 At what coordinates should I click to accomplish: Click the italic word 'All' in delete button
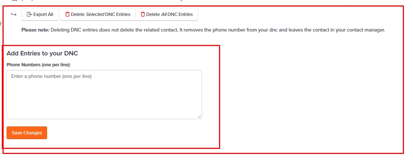pos(164,14)
